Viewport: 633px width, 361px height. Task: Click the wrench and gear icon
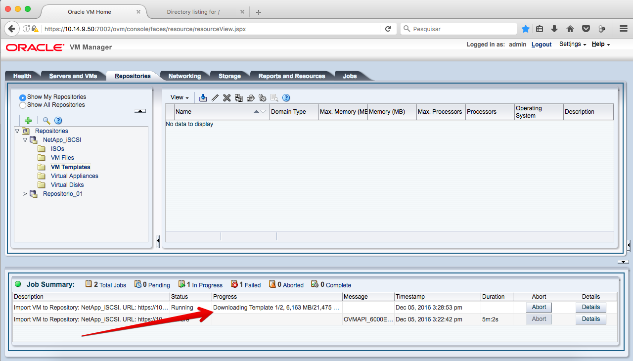pos(263,98)
